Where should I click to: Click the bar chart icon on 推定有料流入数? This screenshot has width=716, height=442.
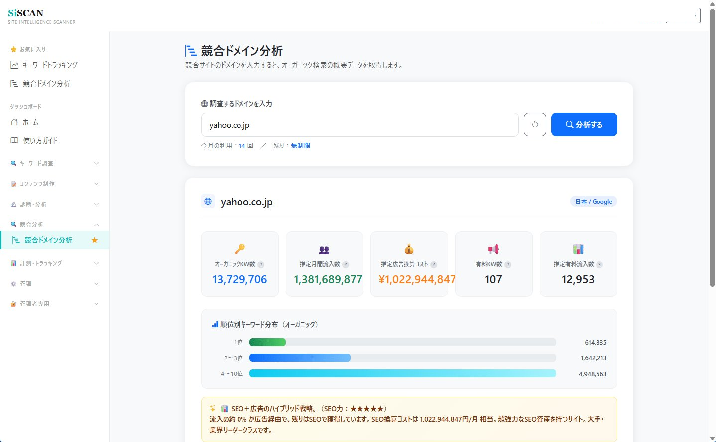578,249
